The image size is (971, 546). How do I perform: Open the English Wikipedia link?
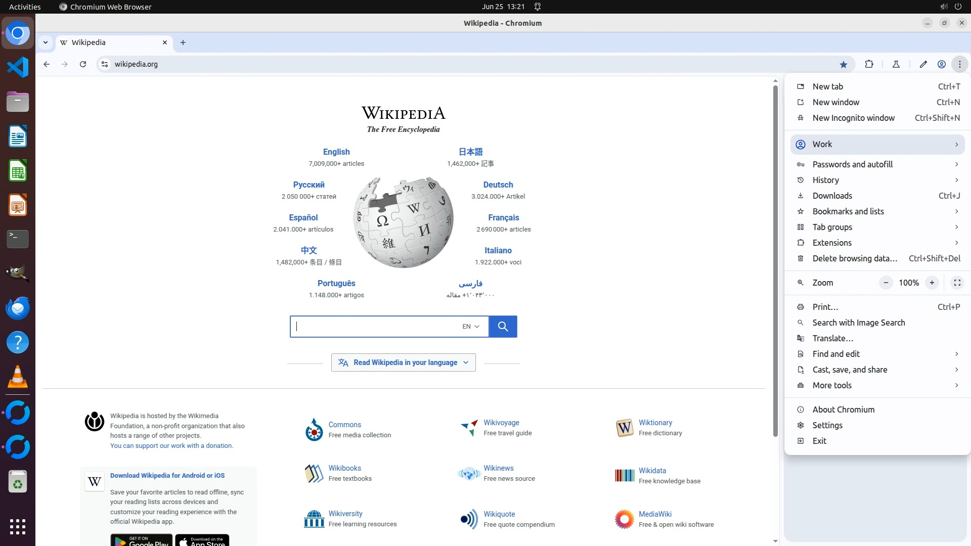pos(336,152)
